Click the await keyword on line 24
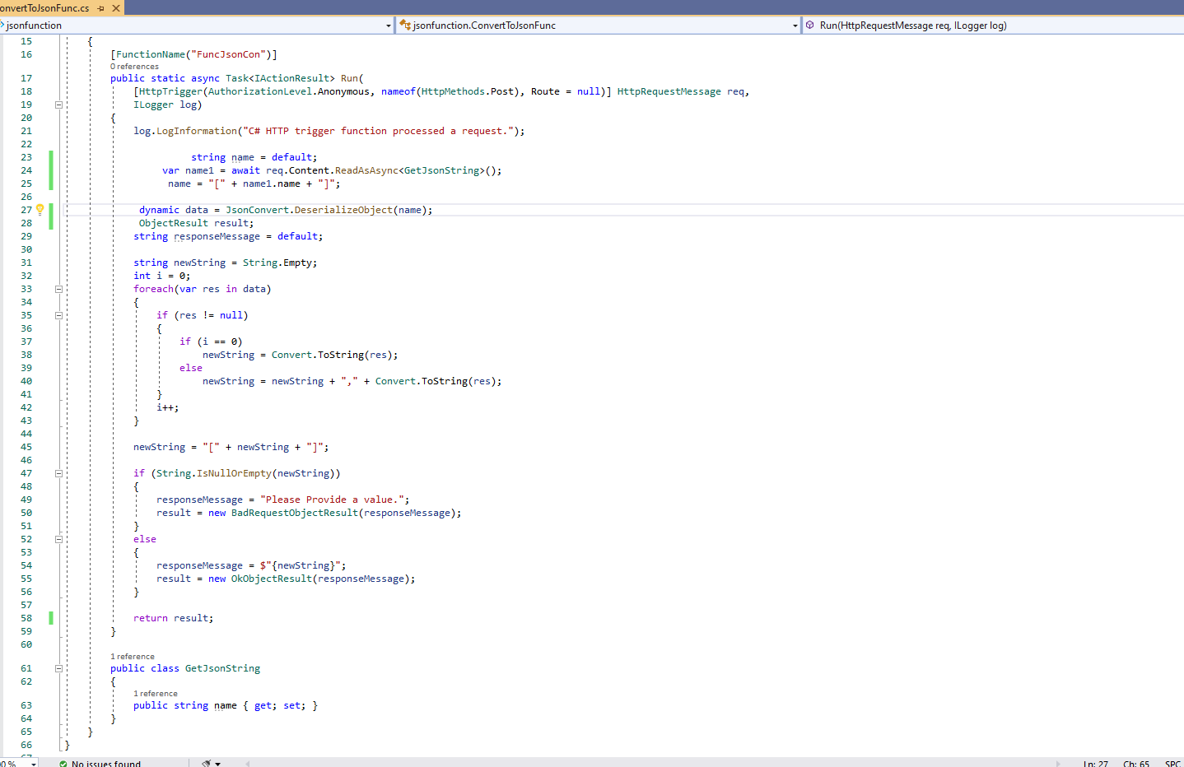 click(245, 170)
